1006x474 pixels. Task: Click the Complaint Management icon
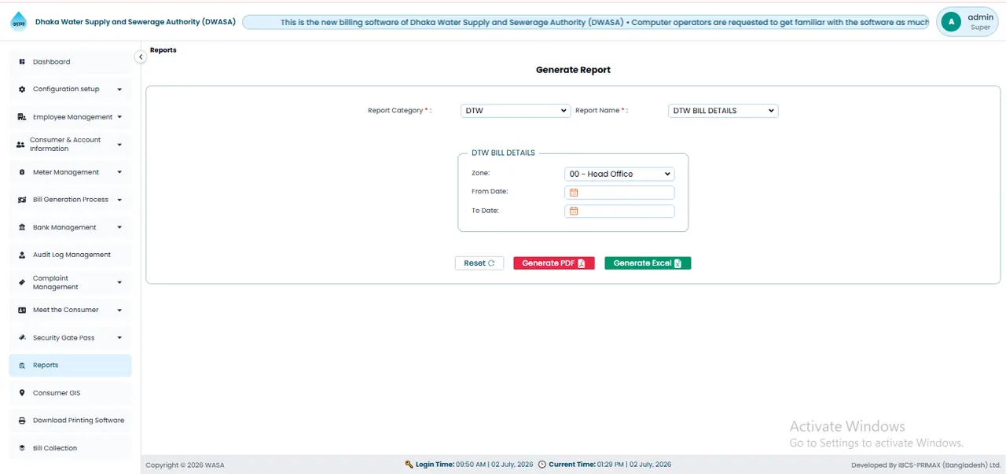22,282
